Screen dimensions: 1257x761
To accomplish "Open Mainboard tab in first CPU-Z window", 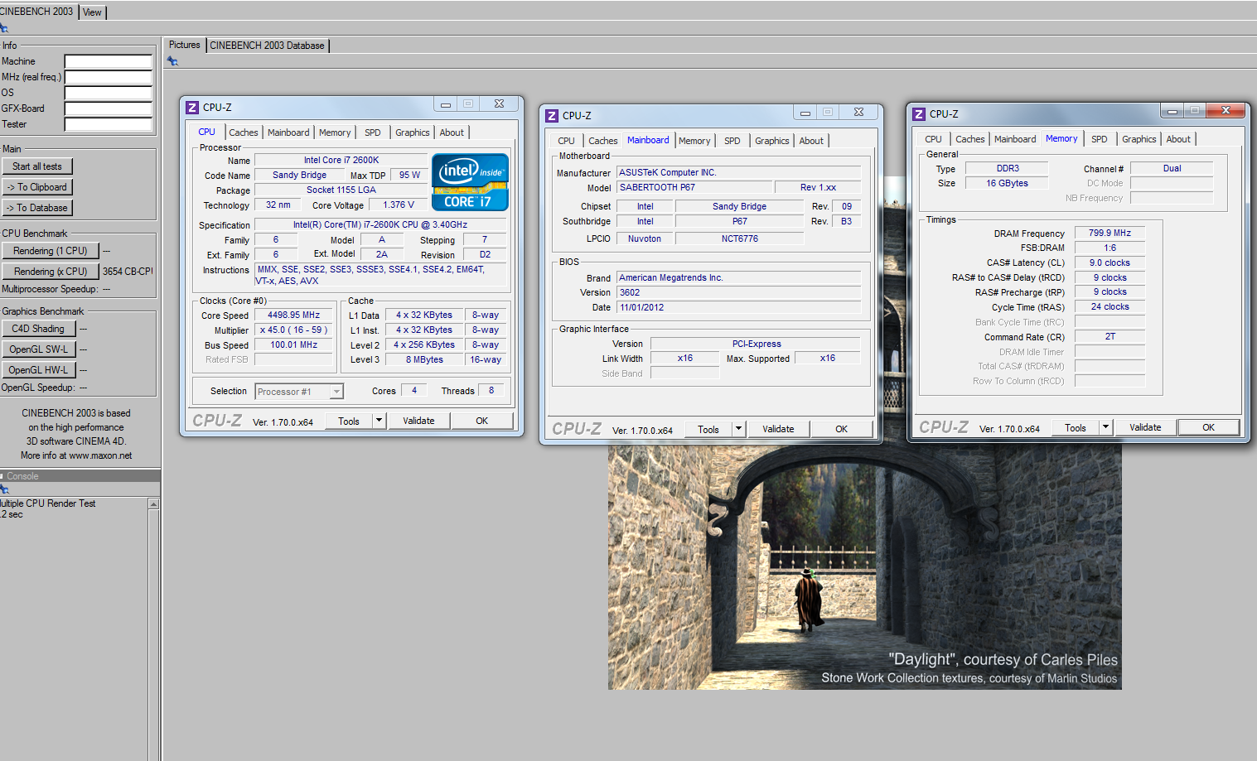I will point(288,132).
